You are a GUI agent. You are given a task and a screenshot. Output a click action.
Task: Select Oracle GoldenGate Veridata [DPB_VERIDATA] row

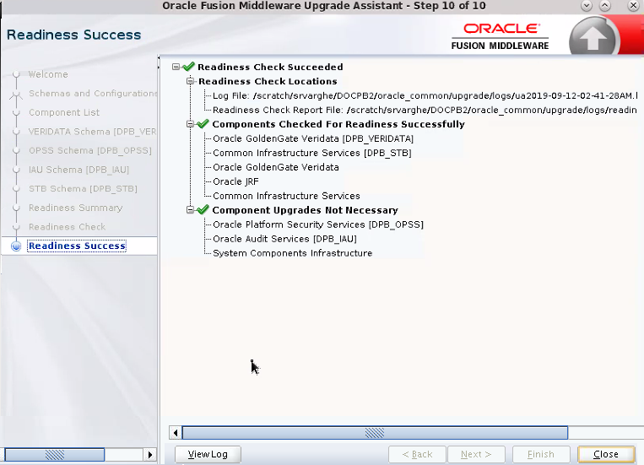313,139
